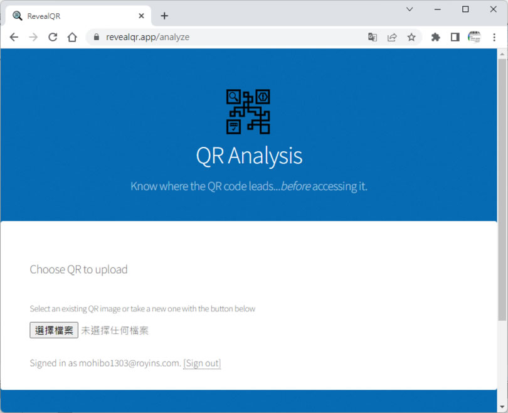Reload the RevealQR page
The height and width of the screenshot is (413, 508).
coord(53,37)
